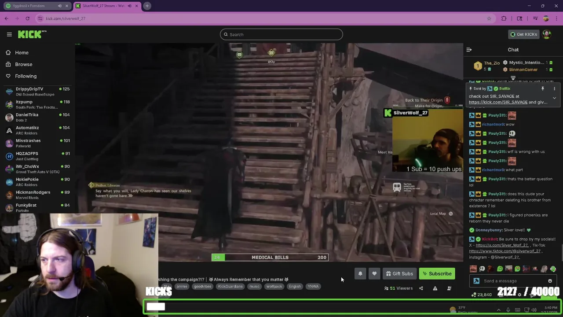Click the English tag
This screenshot has width=563, height=317.
click(295, 286)
